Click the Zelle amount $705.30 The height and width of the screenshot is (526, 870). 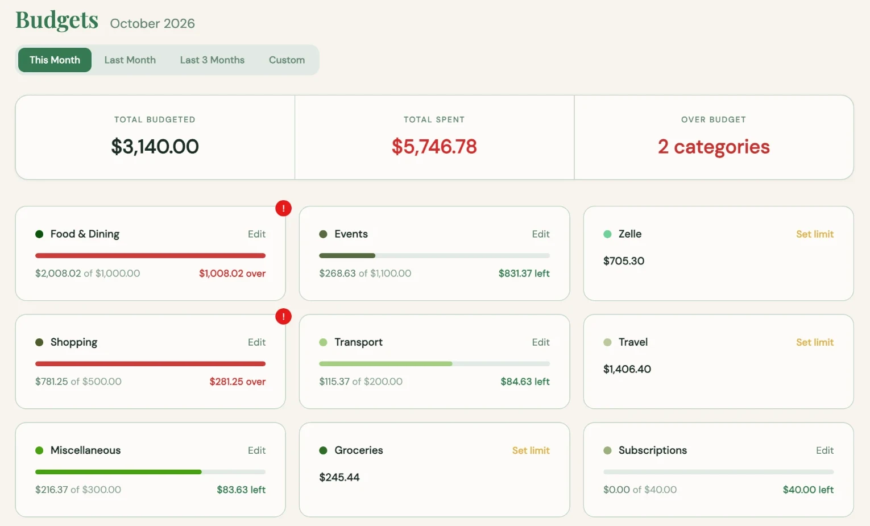(624, 261)
